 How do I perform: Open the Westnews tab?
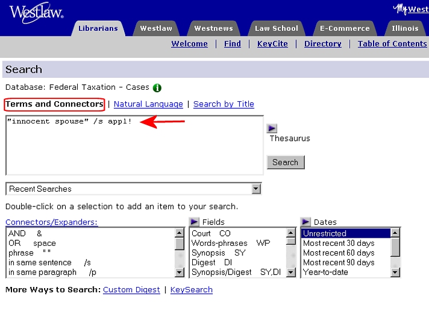tap(214, 29)
